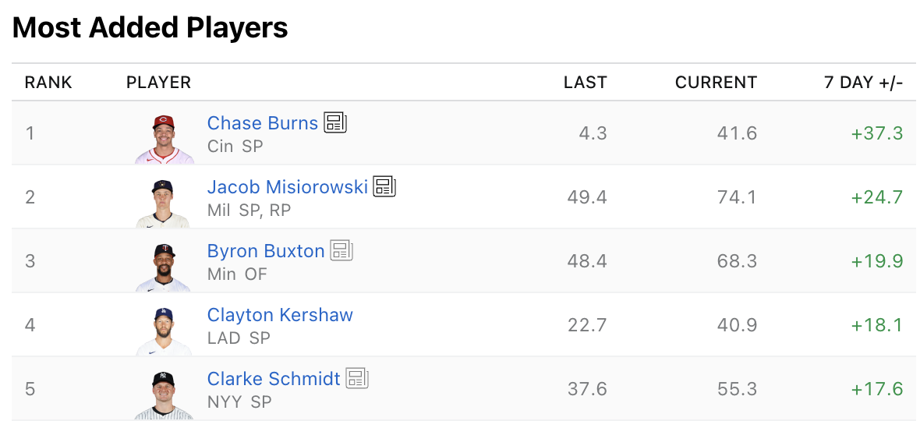This screenshot has height=421, width=920.
Task: Click the Most Added Players heading
Action: coord(150,28)
